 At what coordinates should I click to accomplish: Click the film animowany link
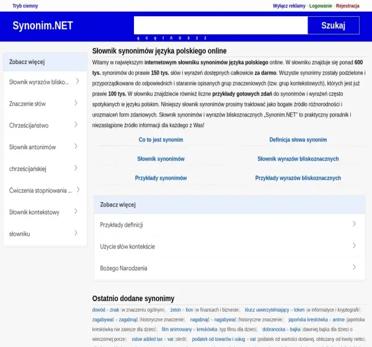(177, 329)
